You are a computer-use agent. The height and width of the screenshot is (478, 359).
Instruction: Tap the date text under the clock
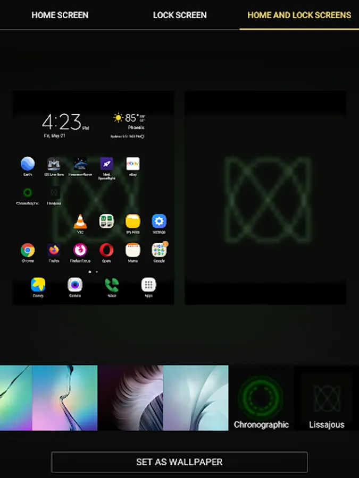(54, 135)
